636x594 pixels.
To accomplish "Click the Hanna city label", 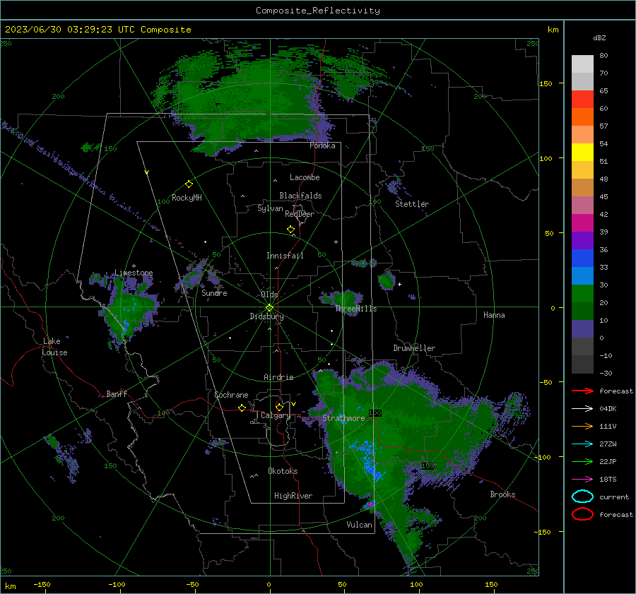I will pyautogui.click(x=494, y=315).
